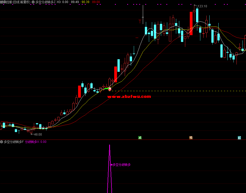Viewport: 246px width, 193px height.
Task: Click the orange 榜 info marker
Action: click(191, 138)
